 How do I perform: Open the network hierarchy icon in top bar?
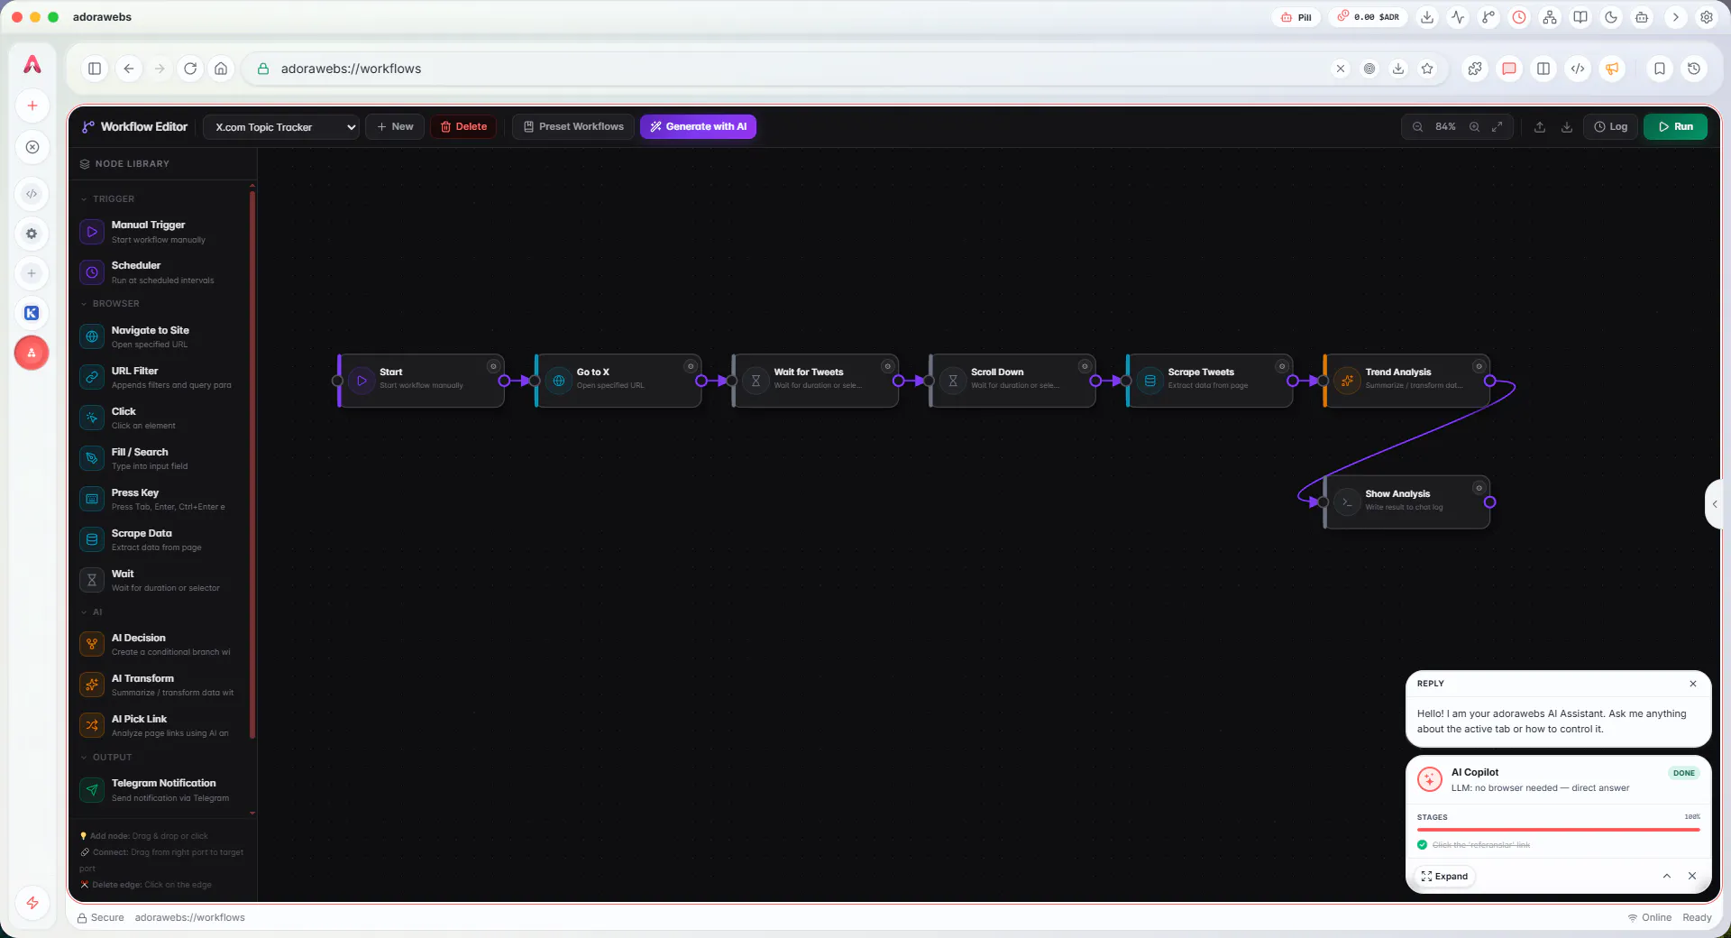(x=1550, y=17)
